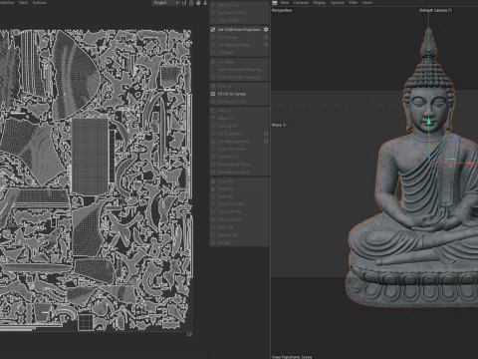The width and height of the screenshot is (478, 359).
Task: Open the Textures menu in texture view
Action: pyautogui.click(x=39, y=3)
